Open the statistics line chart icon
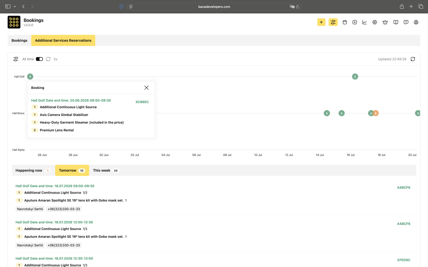 coord(364,23)
